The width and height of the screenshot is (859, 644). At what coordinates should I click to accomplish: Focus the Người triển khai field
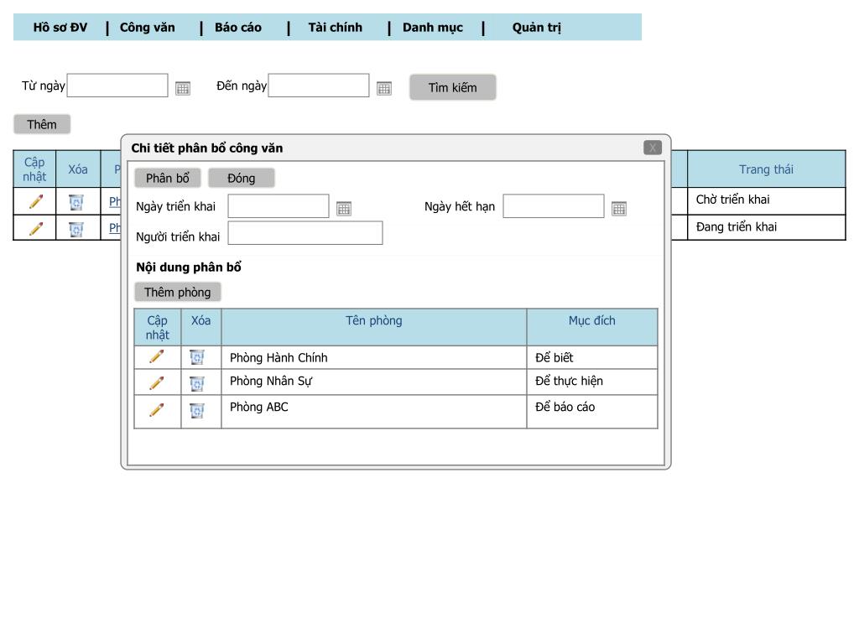tap(305, 233)
